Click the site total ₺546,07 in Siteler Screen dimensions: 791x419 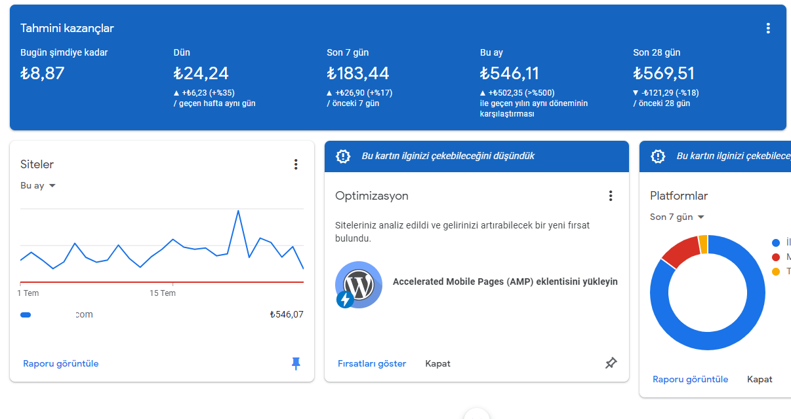click(x=287, y=315)
